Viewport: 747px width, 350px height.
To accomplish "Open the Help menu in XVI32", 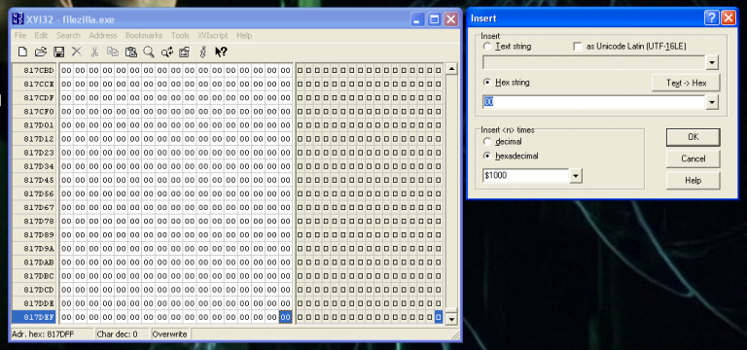I will click(x=244, y=36).
